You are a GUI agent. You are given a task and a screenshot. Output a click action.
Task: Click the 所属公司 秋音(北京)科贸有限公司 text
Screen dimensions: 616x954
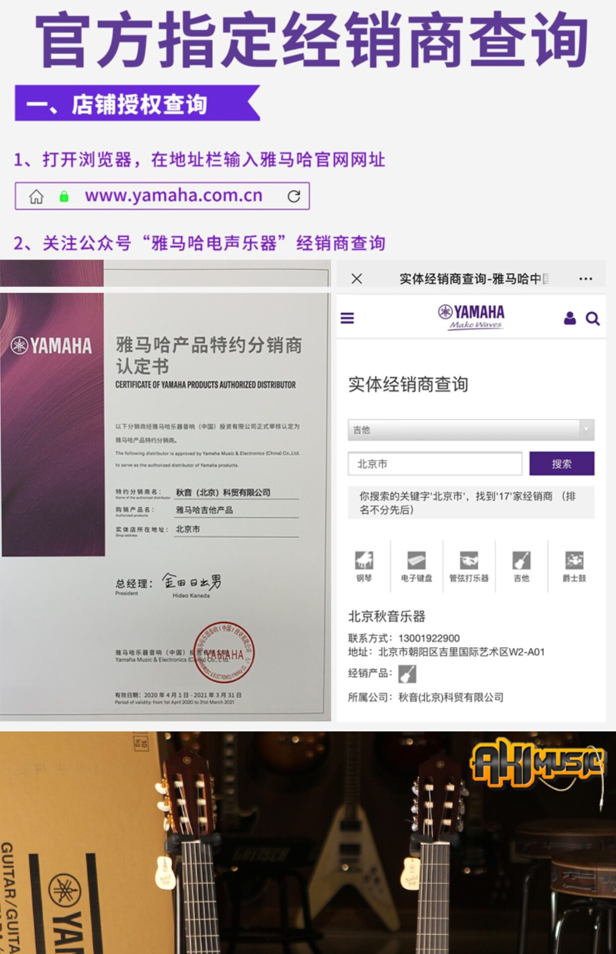pyautogui.click(x=426, y=698)
